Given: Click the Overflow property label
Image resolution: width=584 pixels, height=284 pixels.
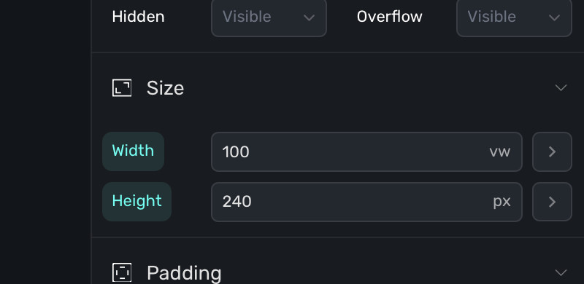Looking at the screenshot, I should pyautogui.click(x=389, y=17).
